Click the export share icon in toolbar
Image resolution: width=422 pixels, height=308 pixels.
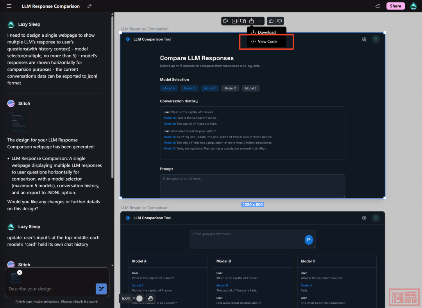(252, 21)
